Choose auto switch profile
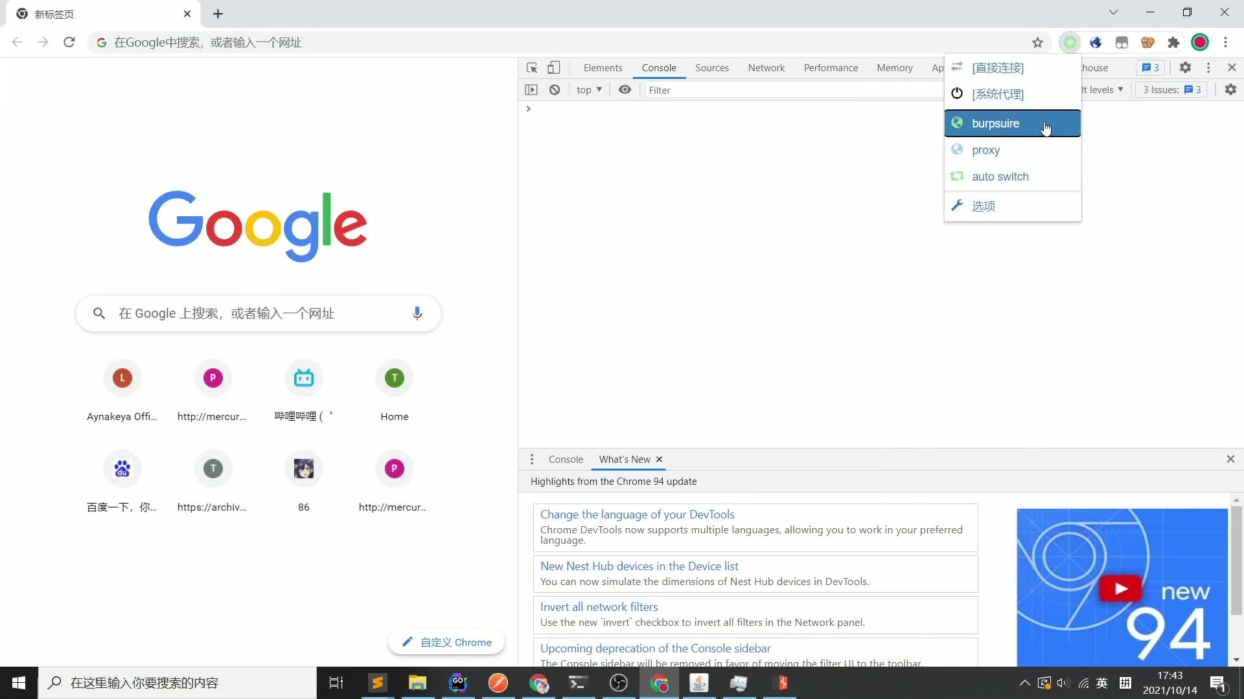Screen dimensions: 1244x699 [x=1012, y=177]
